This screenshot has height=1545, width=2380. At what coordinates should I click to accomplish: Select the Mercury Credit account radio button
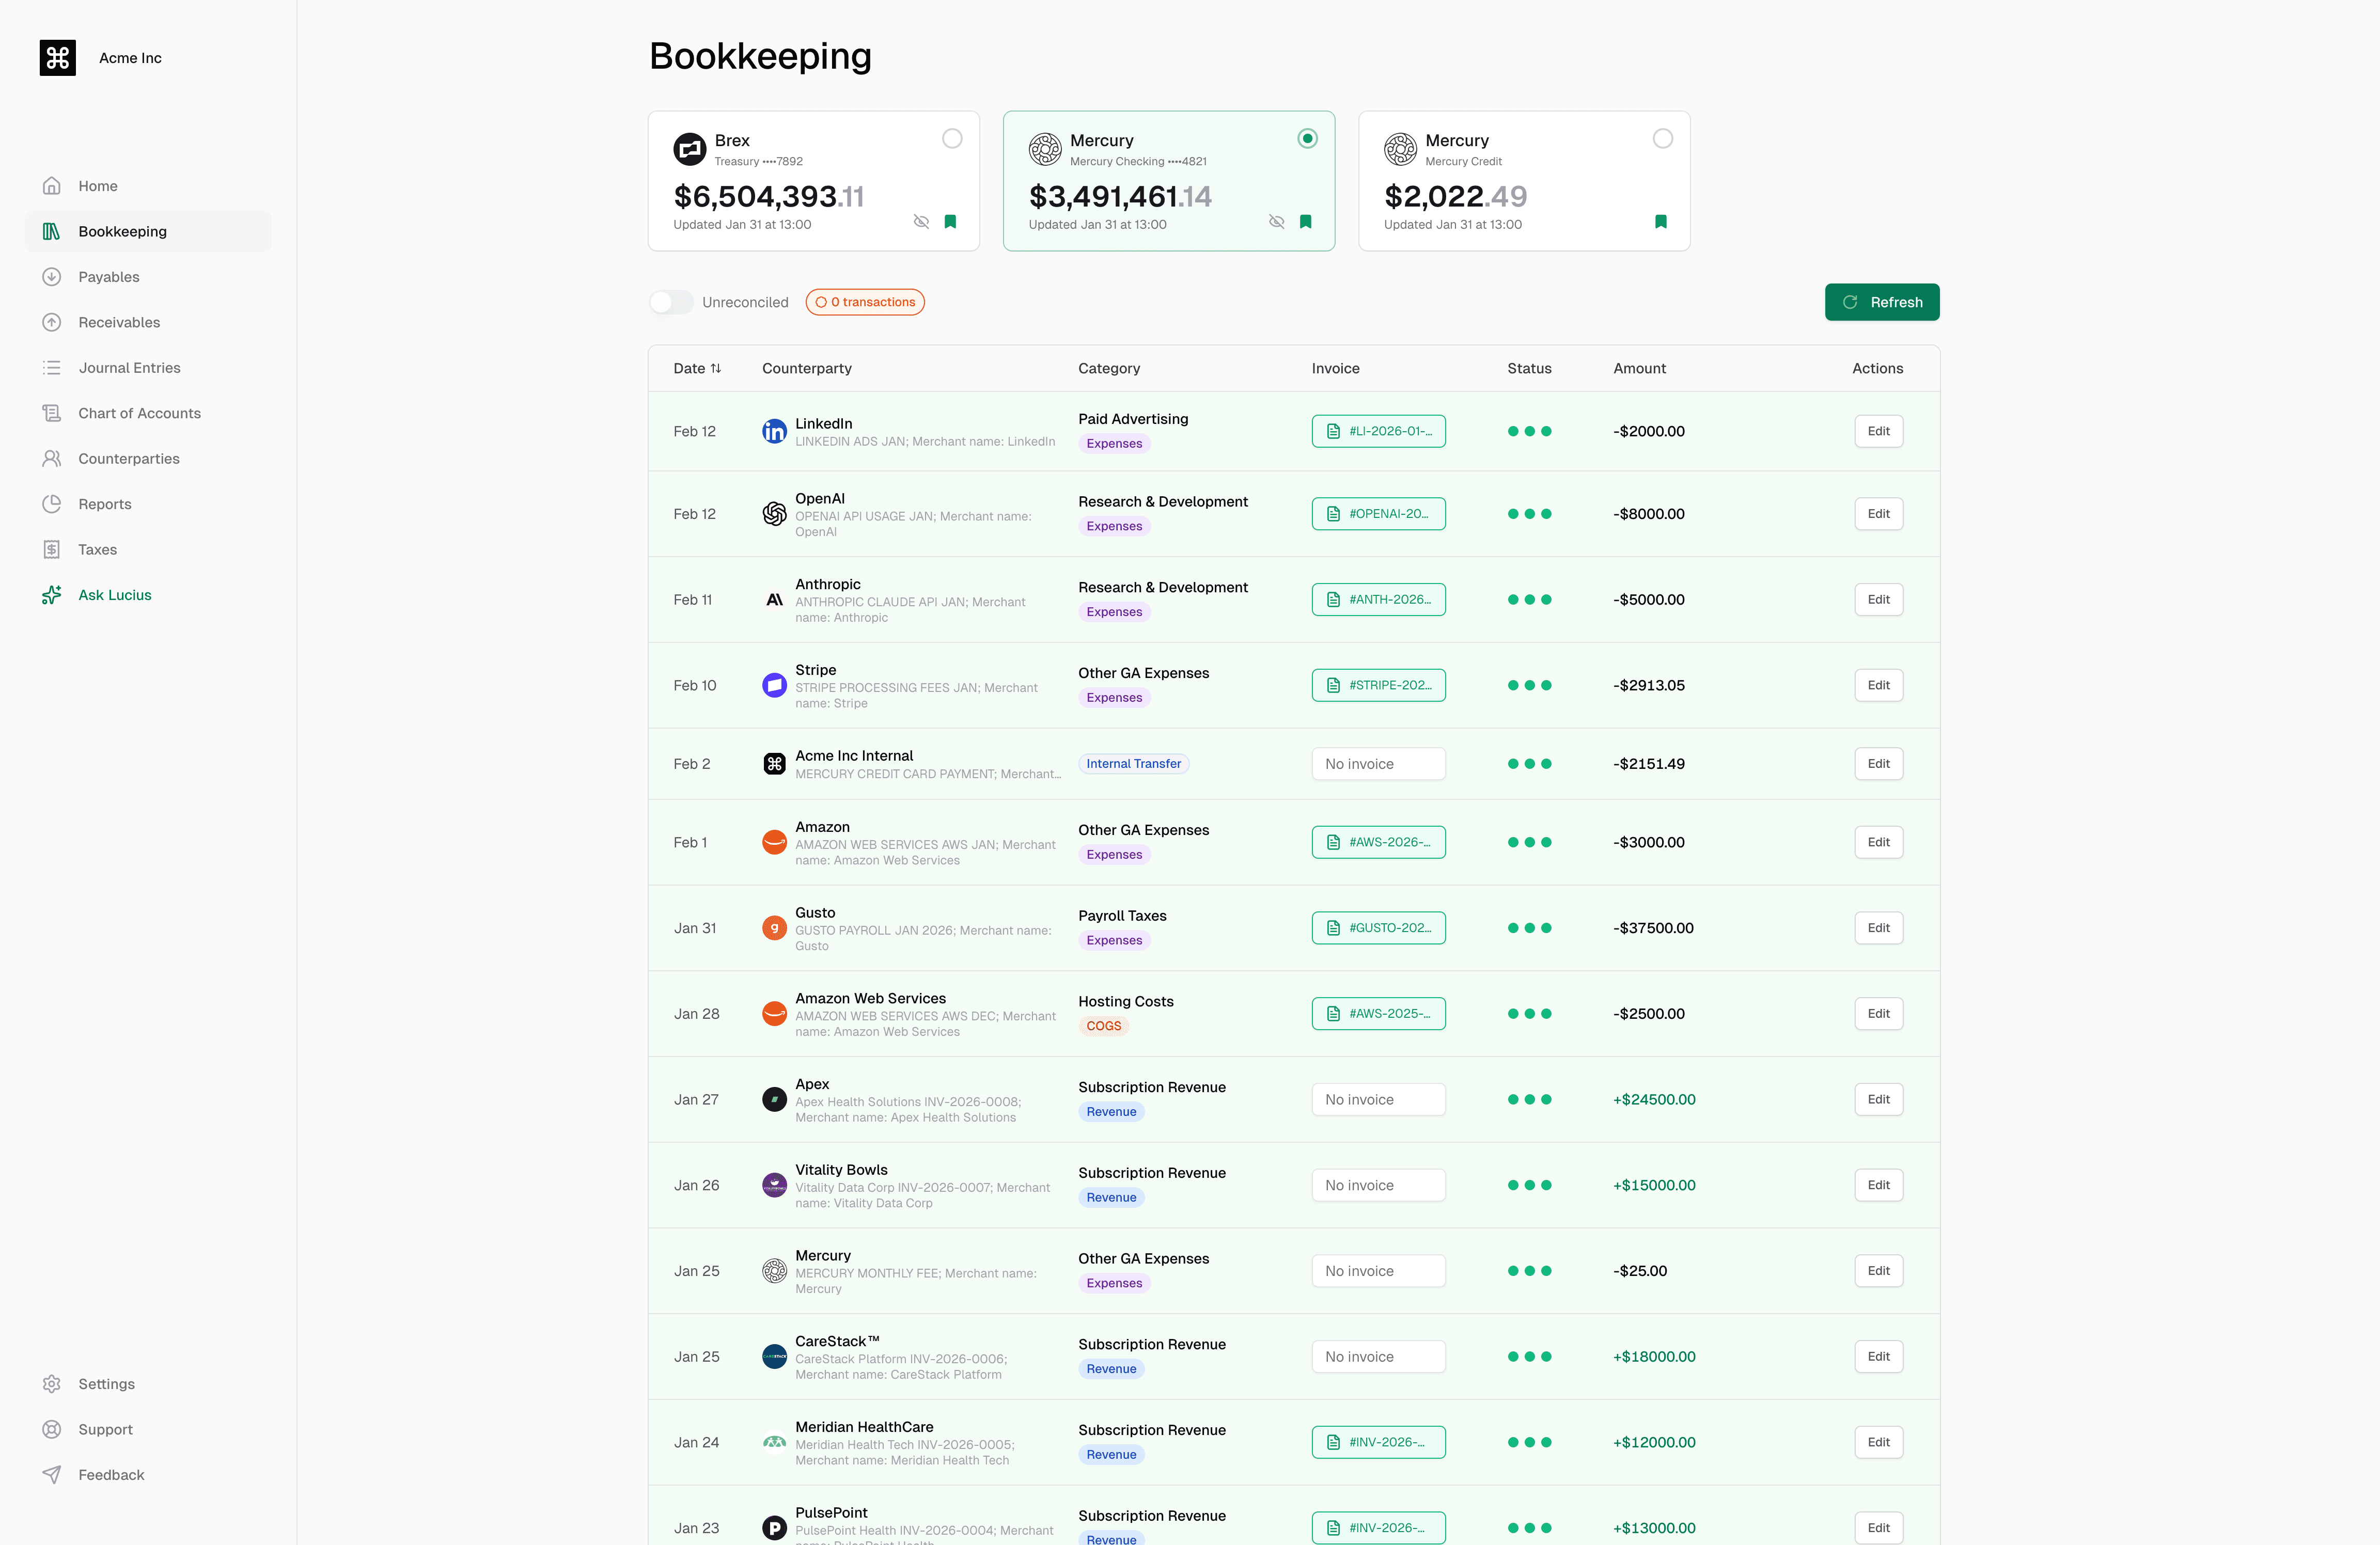click(1662, 139)
